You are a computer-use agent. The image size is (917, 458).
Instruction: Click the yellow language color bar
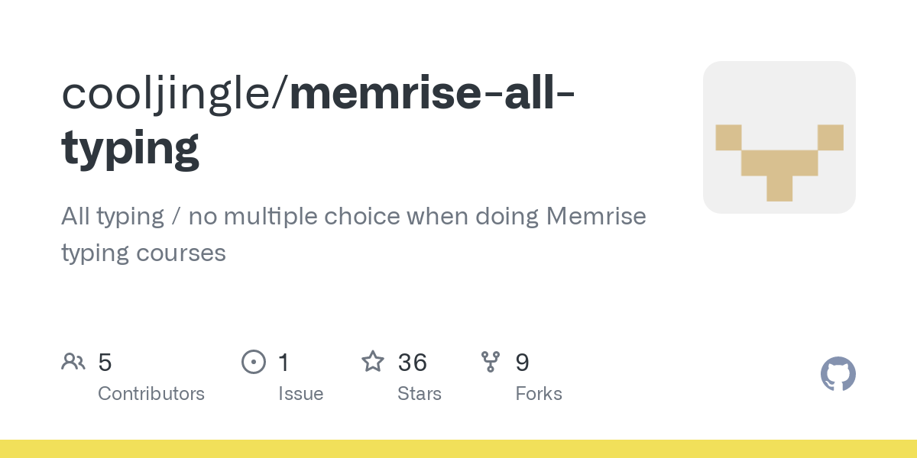pos(458,449)
